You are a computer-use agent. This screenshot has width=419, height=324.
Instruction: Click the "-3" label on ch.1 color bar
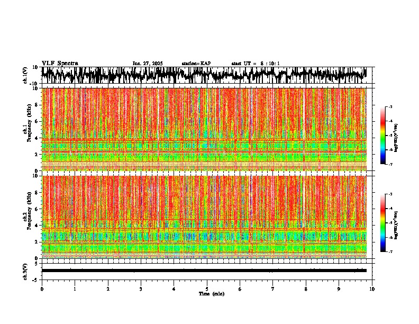tap(390, 107)
